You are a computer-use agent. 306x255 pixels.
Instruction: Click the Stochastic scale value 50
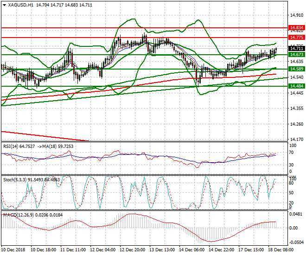[291, 193]
